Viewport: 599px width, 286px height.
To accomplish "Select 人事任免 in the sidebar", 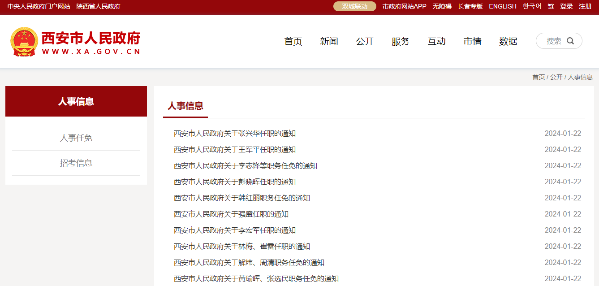I will pyautogui.click(x=76, y=138).
